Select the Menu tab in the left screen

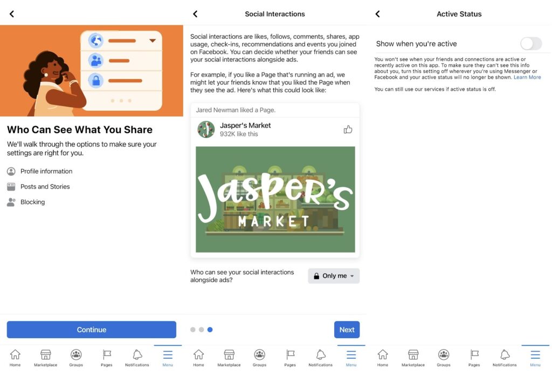coord(168,357)
